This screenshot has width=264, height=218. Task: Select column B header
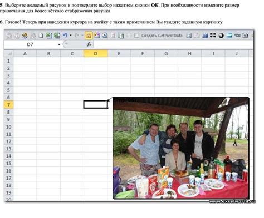click(48, 54)
